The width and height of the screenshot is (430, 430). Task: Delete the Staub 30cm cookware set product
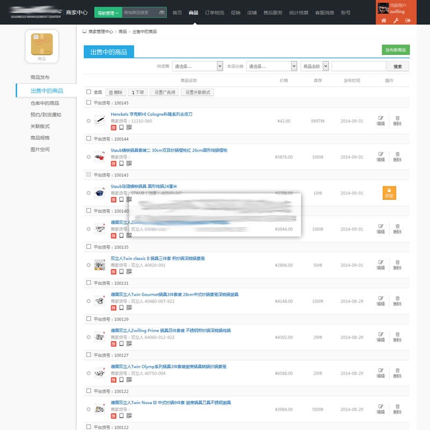(397, 156)
